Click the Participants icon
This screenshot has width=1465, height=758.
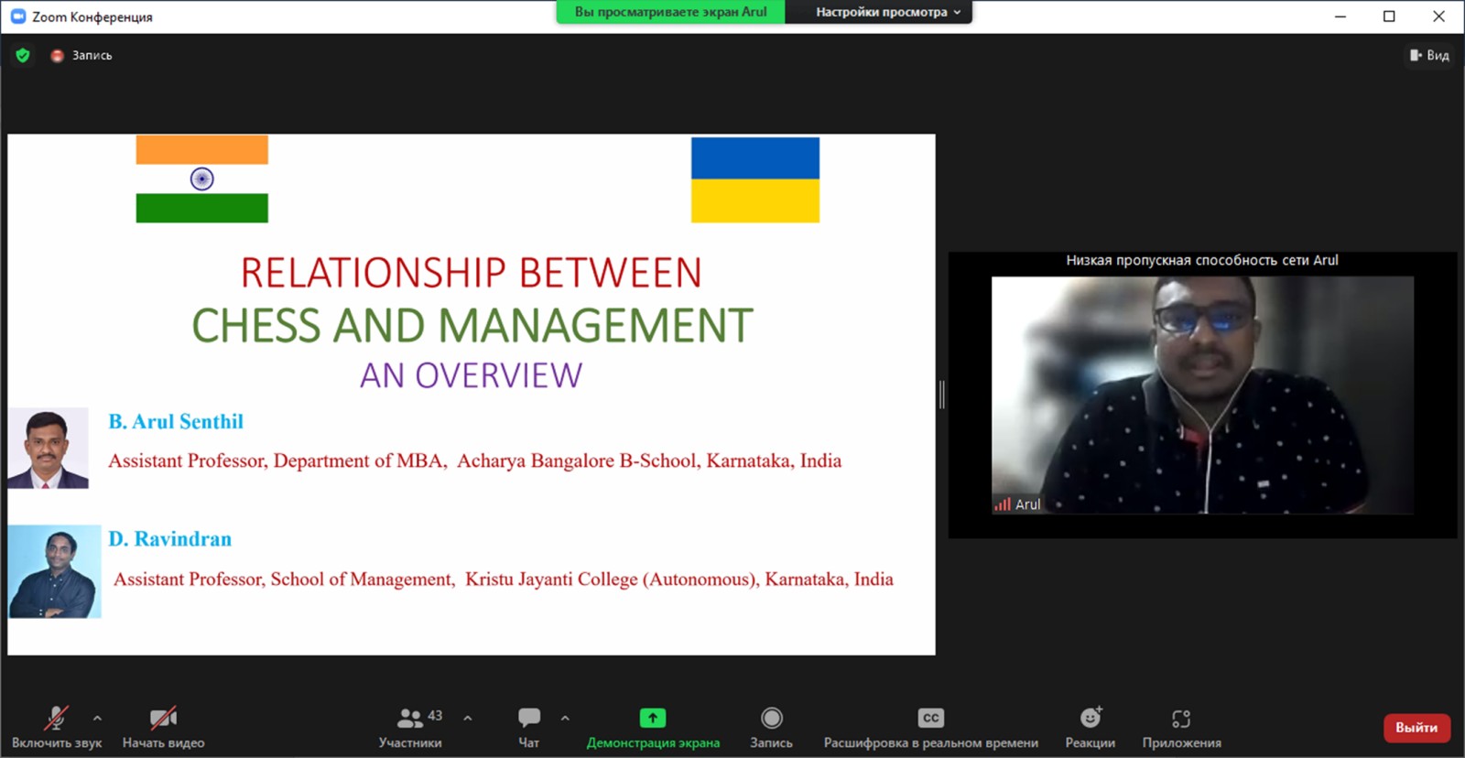[410, 718]
